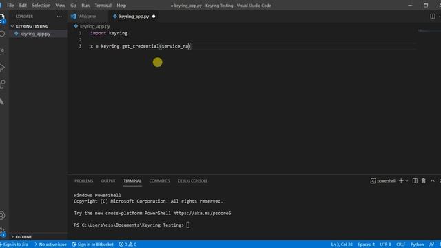This screenshot has height=248, width=441.
Task: Click Python language mode selector
Action: (x=417, y=245)
